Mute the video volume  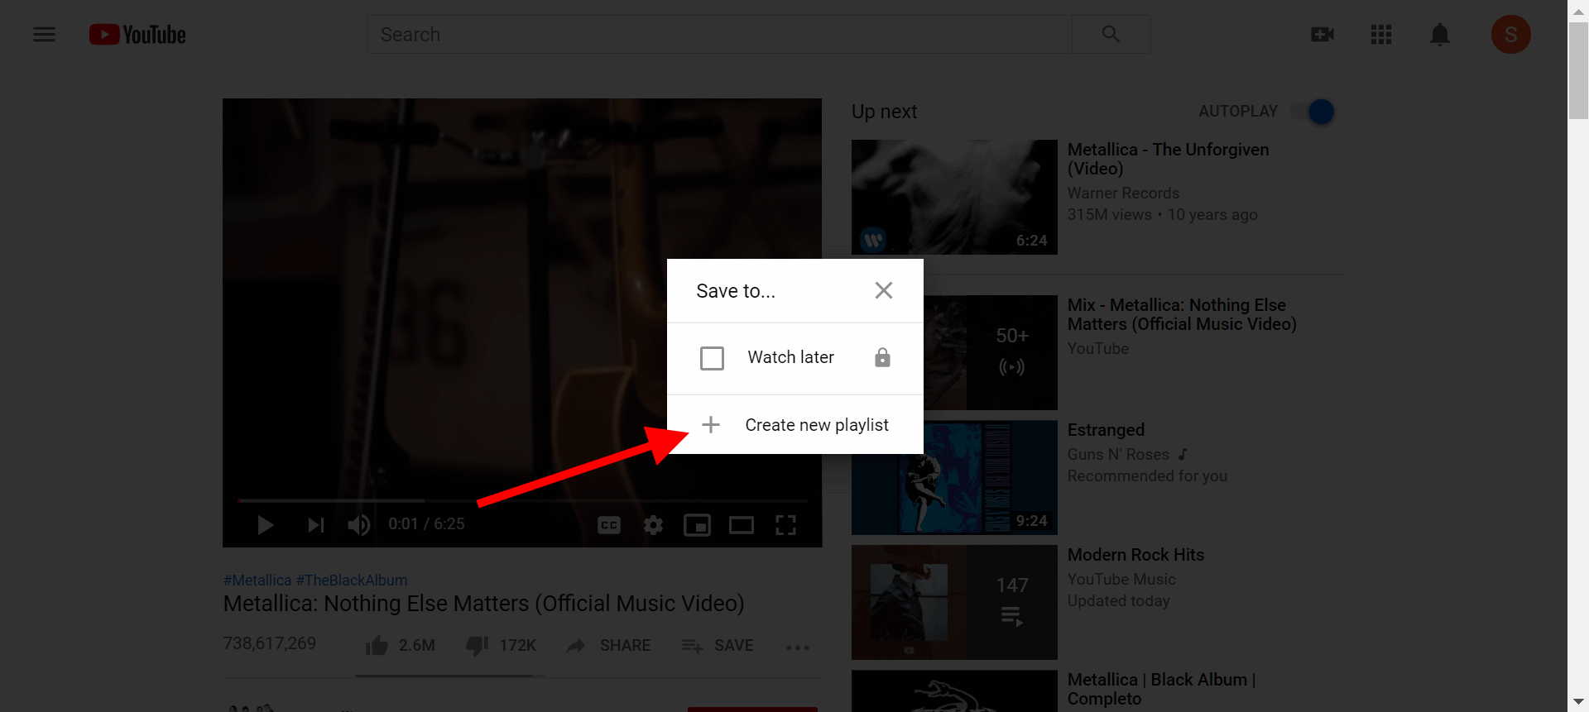tap(358, 525)
